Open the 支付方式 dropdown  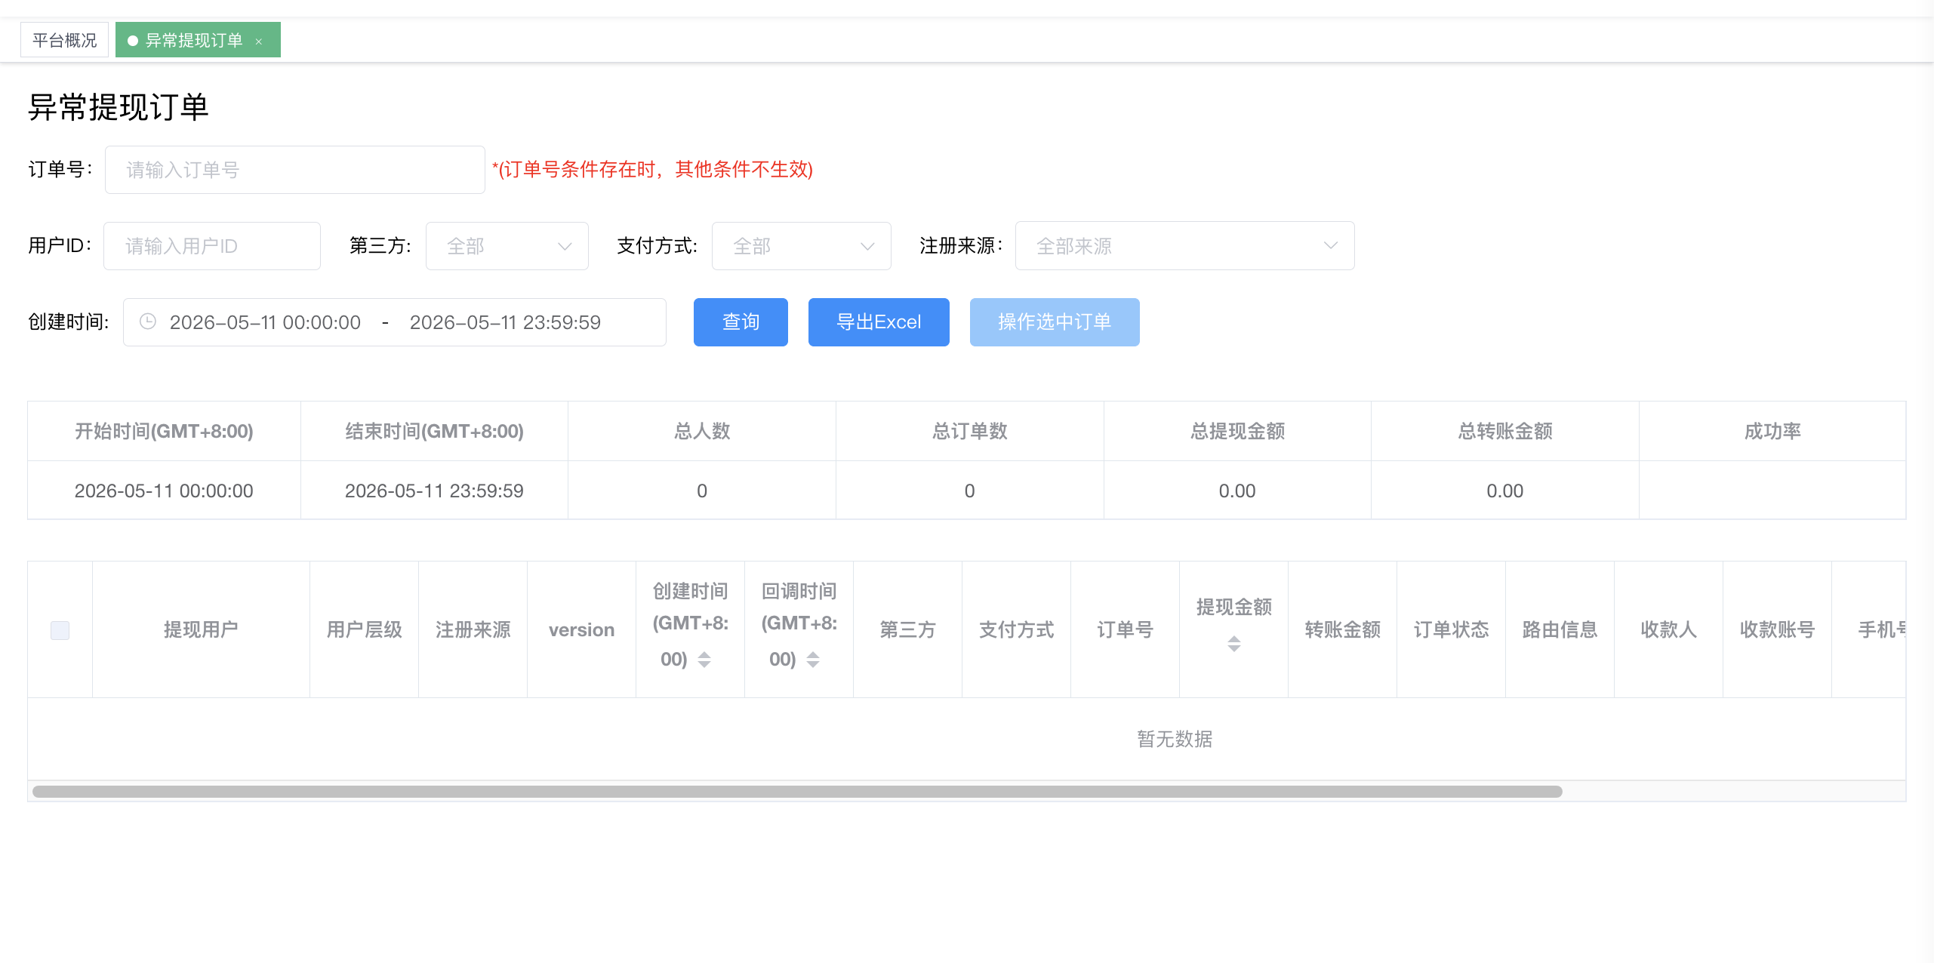pos(802,246)
